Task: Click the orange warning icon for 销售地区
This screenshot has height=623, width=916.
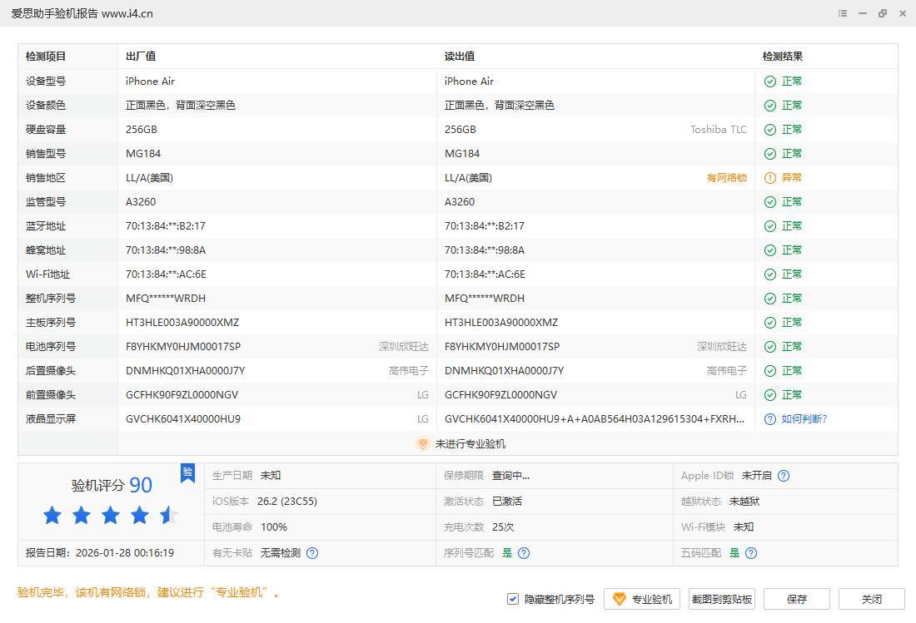Action: point(770,178)
